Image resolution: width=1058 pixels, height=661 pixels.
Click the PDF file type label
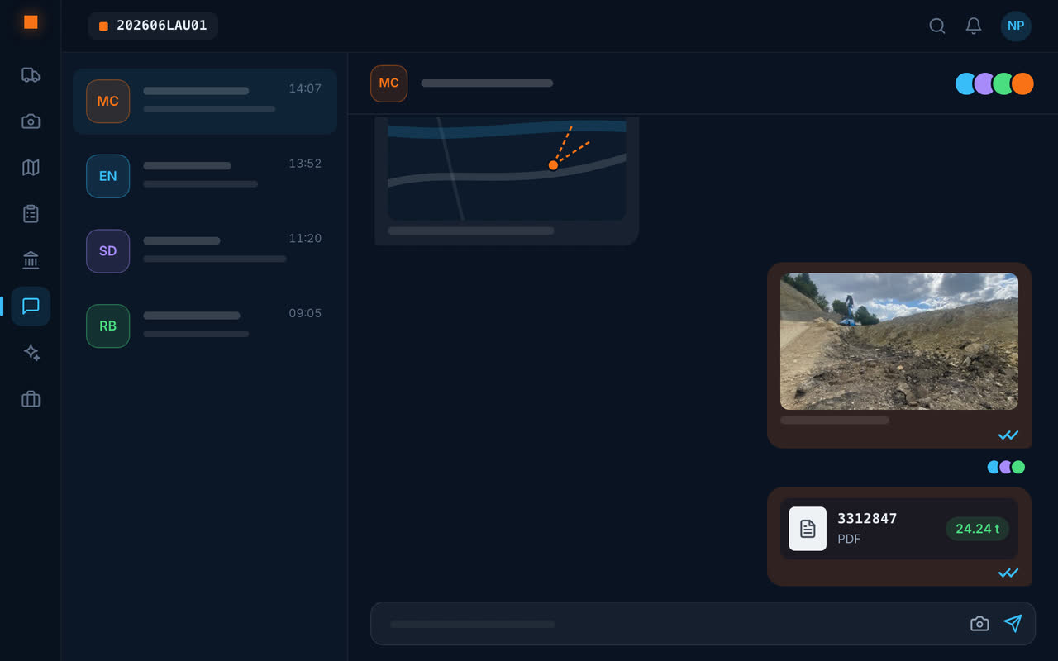coord(849,539)
